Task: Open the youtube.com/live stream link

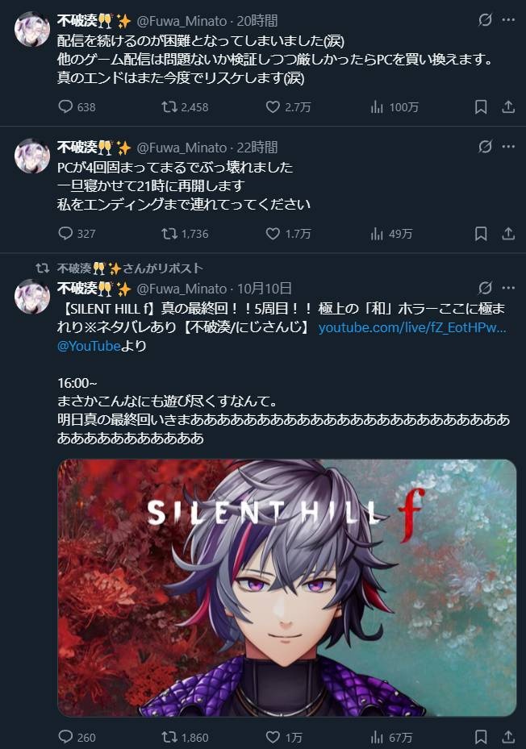Action: [x=412, y=327]
